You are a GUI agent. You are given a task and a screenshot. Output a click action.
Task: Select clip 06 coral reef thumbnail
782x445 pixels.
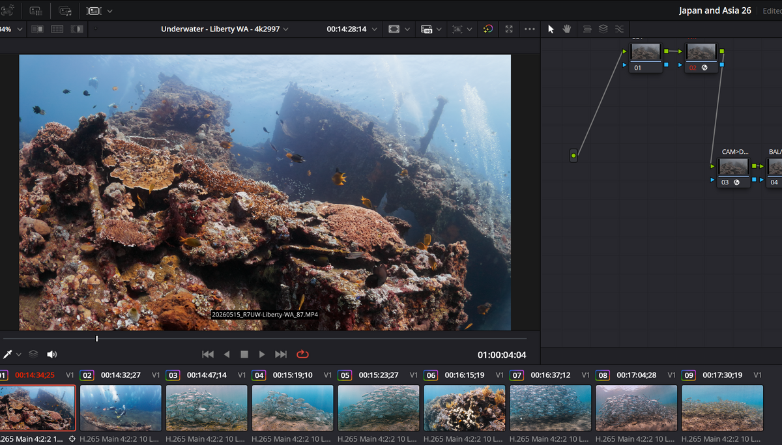[465, 408]
